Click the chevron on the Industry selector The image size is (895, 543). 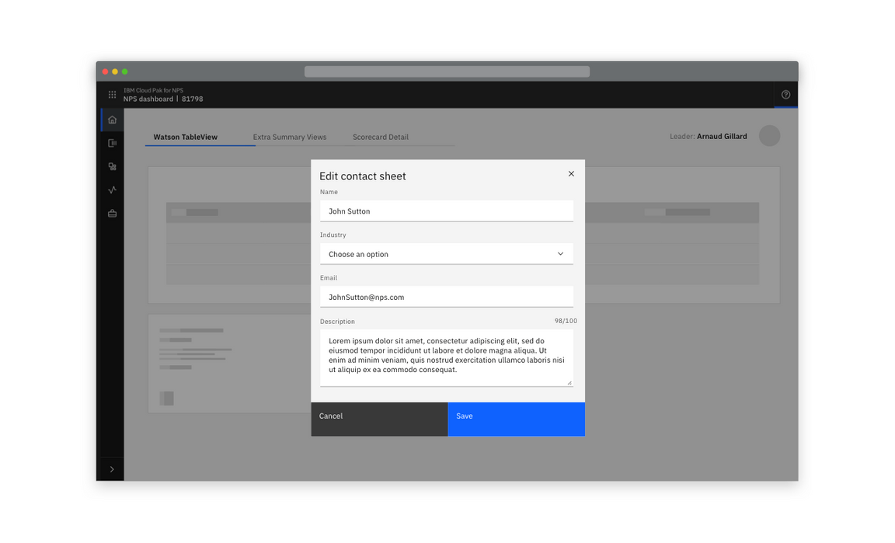pos(560,254)
